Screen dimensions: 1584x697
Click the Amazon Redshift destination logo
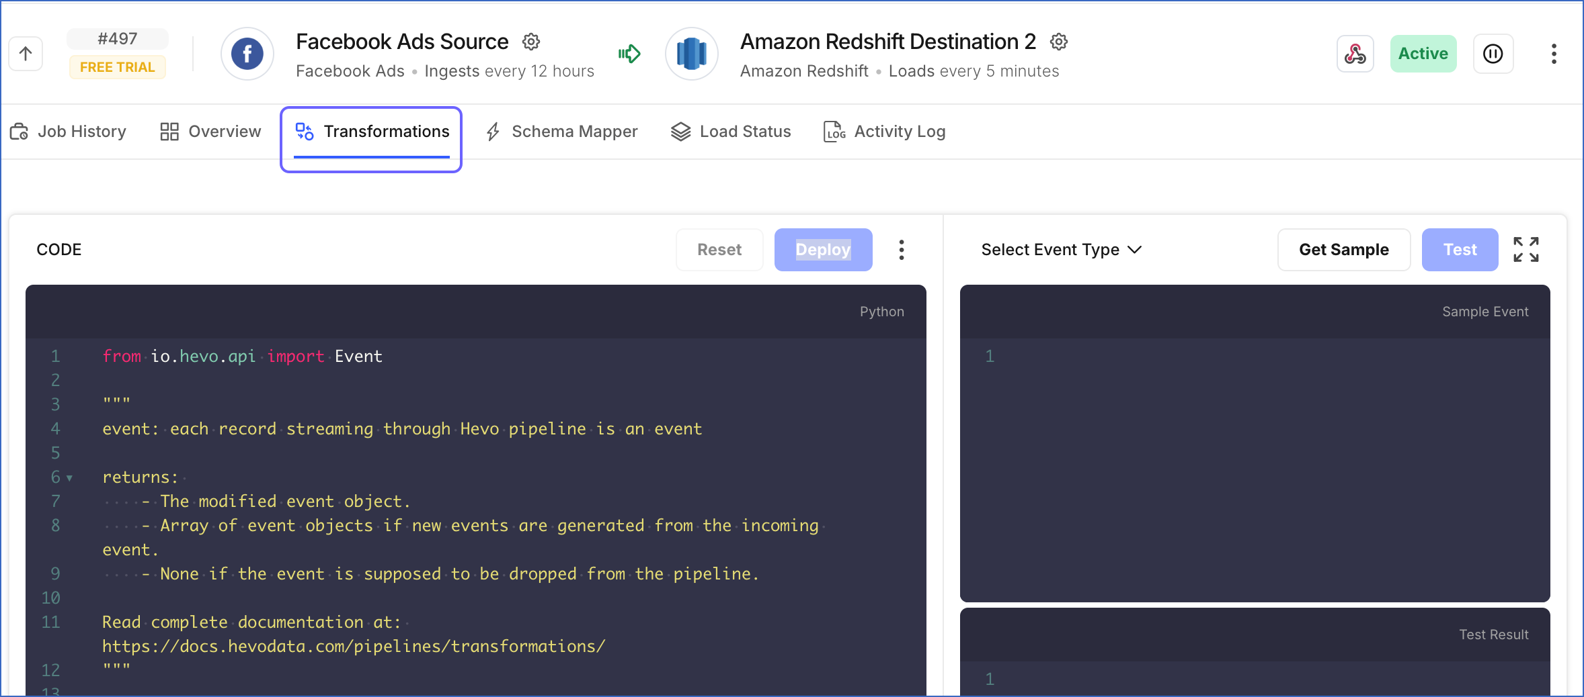692,54
